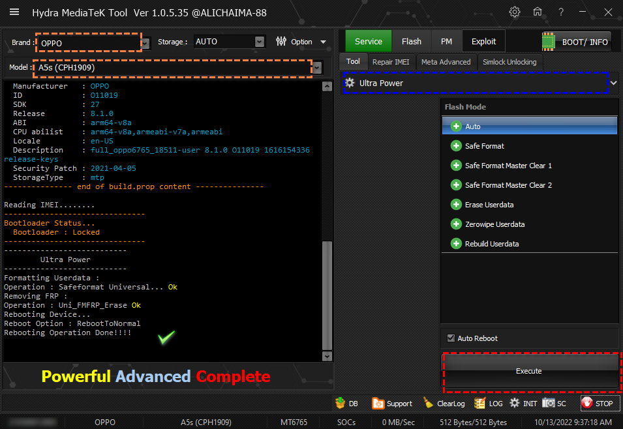Screen dimensions: 623x429
Task: Open help question mark icon
Action: 560,12
